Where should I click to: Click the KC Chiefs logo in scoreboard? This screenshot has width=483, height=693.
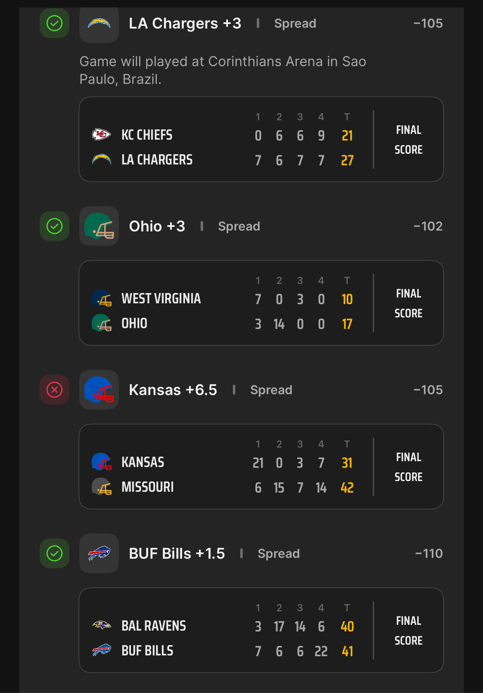pyautogui.click(x=102, y=134)
